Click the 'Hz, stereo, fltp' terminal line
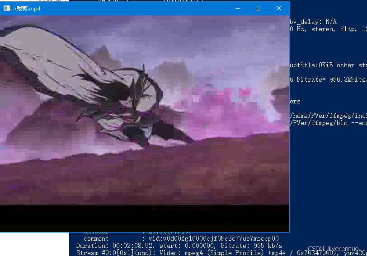This screenshot has width=367, height=256. coord(328,29)
